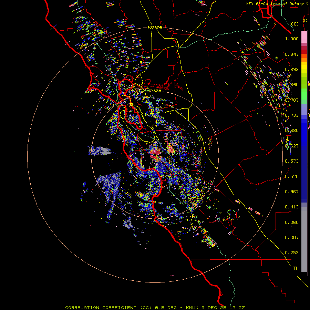310x310 pixels.
Task: Pick the gray low-value band of color bar
Action: click(304, 239)
